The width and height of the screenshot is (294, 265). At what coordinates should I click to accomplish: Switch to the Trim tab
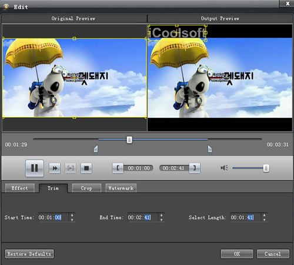pyautogui.click(x=53, y=188)
